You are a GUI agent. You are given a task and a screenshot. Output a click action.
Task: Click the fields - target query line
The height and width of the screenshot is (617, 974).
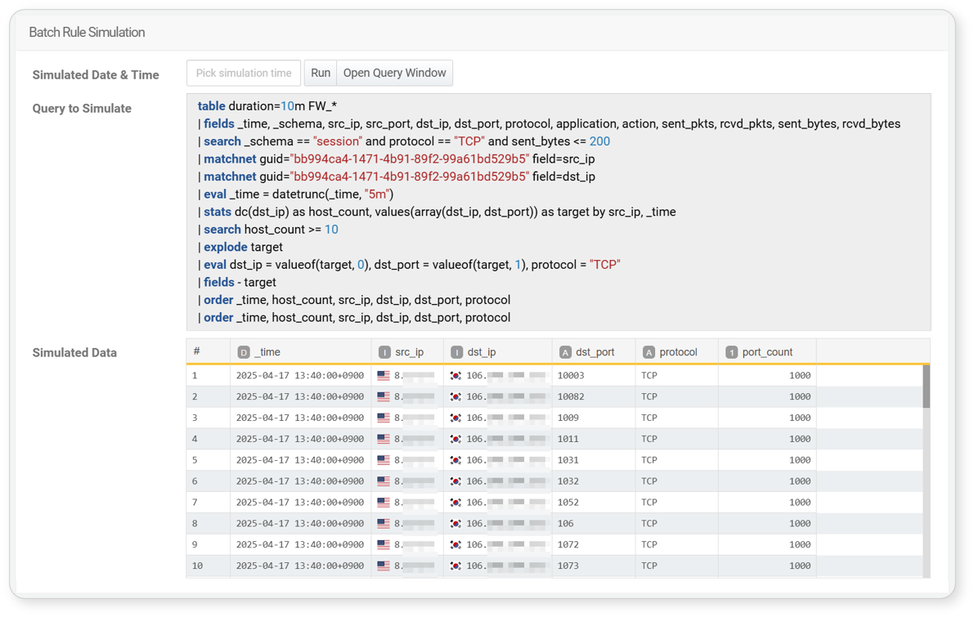pyautogui.click(x=237, y=283)
